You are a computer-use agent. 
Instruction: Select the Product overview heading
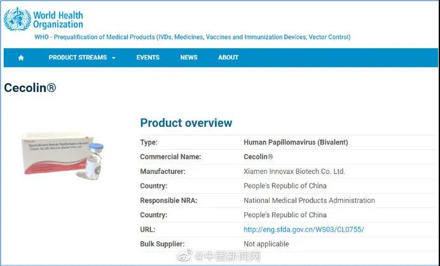click(x=186, y=123)
